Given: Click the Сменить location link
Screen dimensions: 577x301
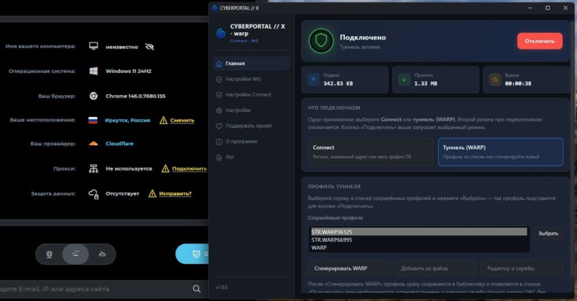Looking at the screenshot, I should pos(182,120).
